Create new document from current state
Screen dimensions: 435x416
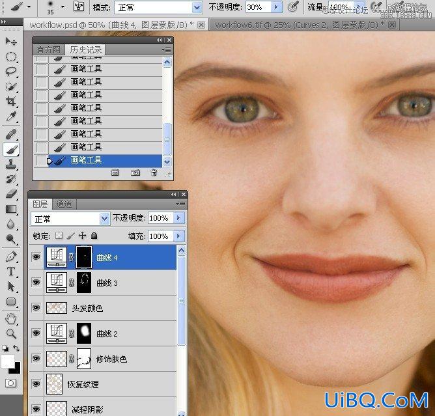[115, 173]
